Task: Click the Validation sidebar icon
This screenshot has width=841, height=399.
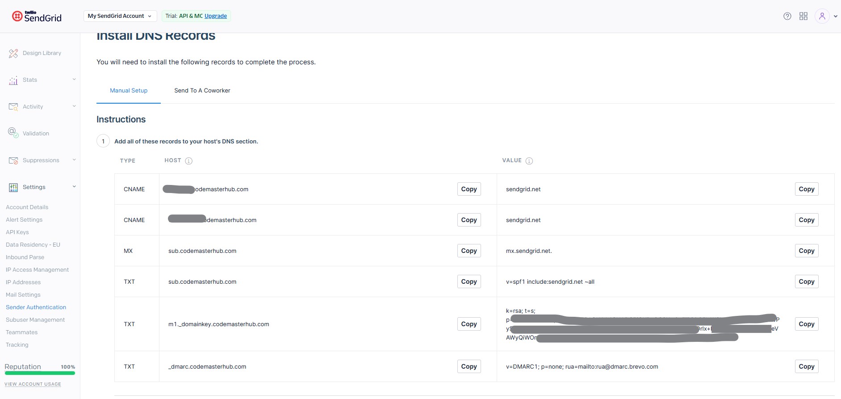Action: pos(13,133)
